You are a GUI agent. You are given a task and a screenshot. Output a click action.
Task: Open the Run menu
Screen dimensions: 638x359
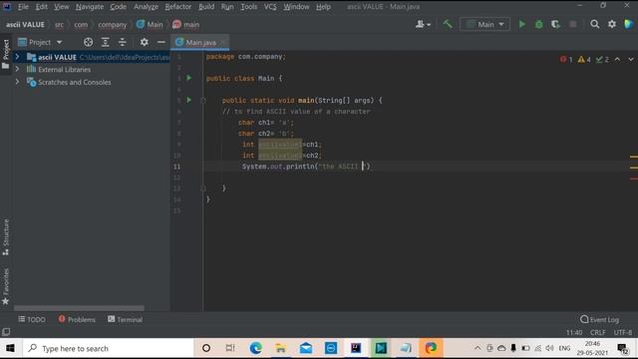227,7
